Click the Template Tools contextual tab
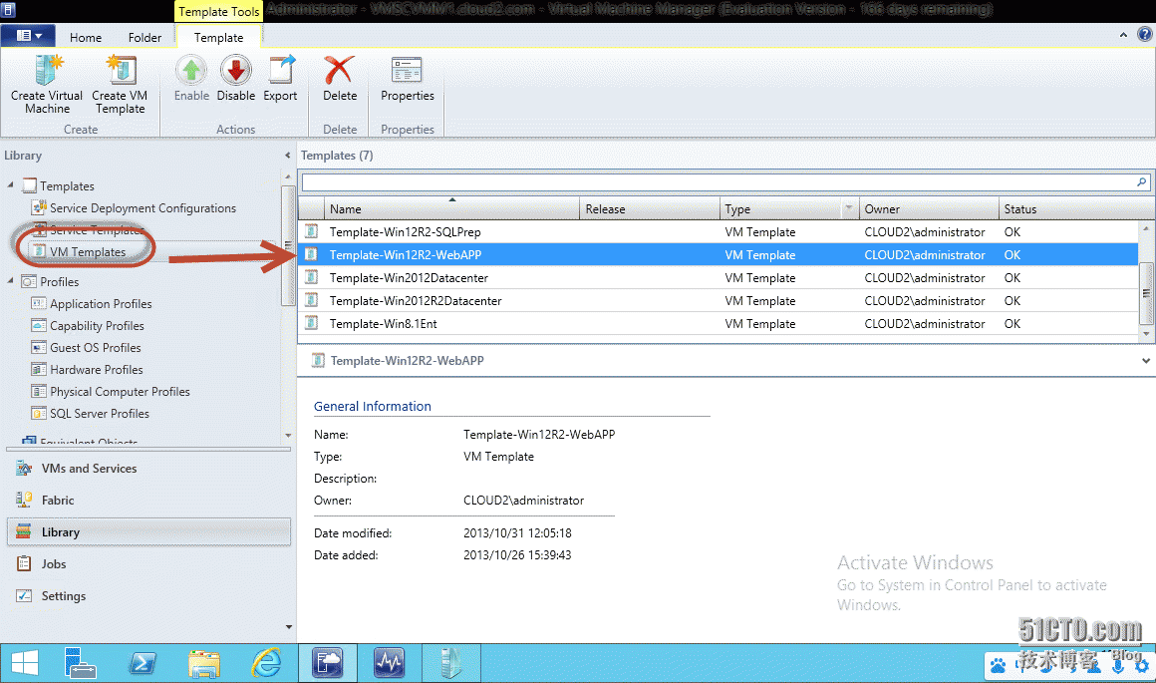This screenshot has height=683, width=1156. click(x=219, y=12)
